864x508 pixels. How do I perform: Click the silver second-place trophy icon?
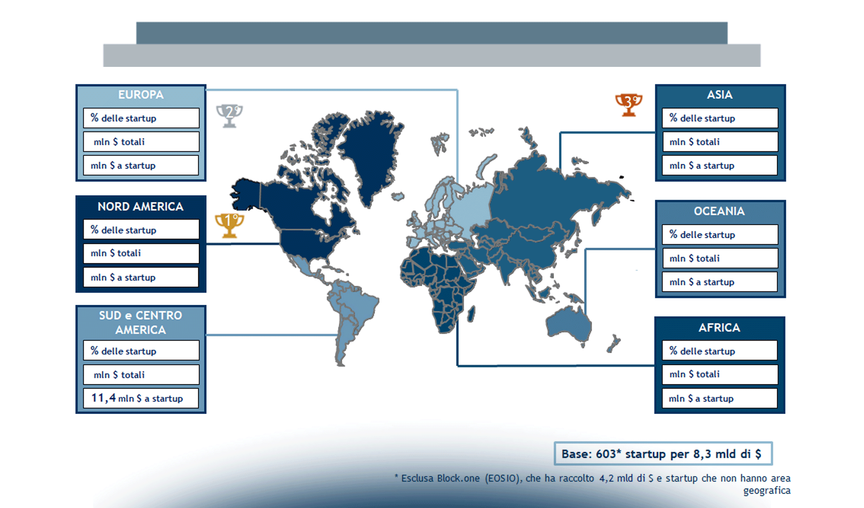(229, 115)
